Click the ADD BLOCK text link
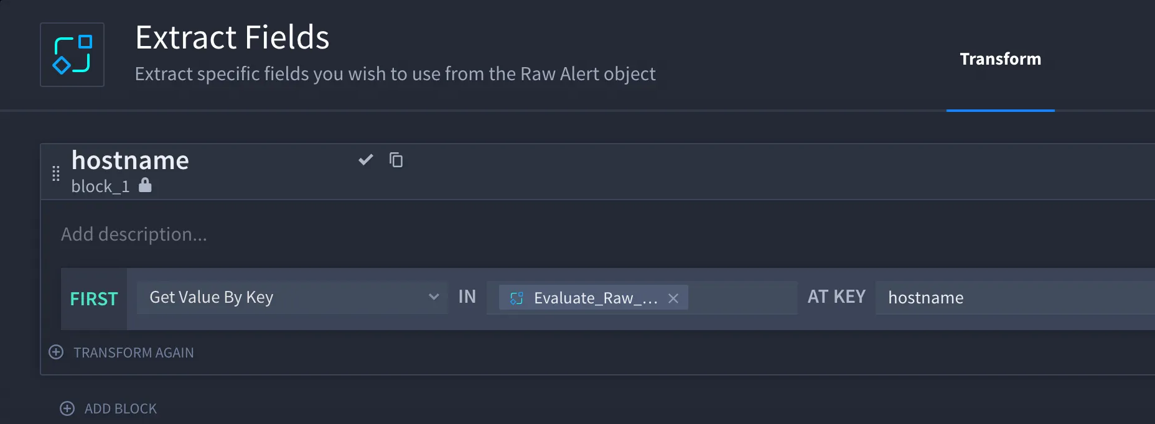Screen dimensions: 1155x424 coord(121,408)
